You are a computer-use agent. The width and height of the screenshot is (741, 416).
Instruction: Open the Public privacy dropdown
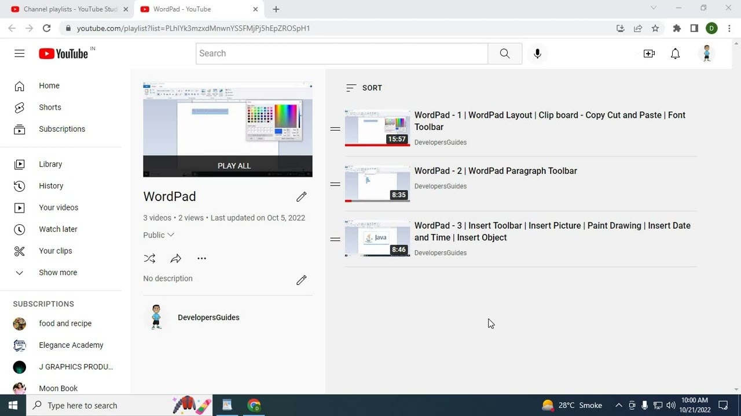tap(159, 235)
